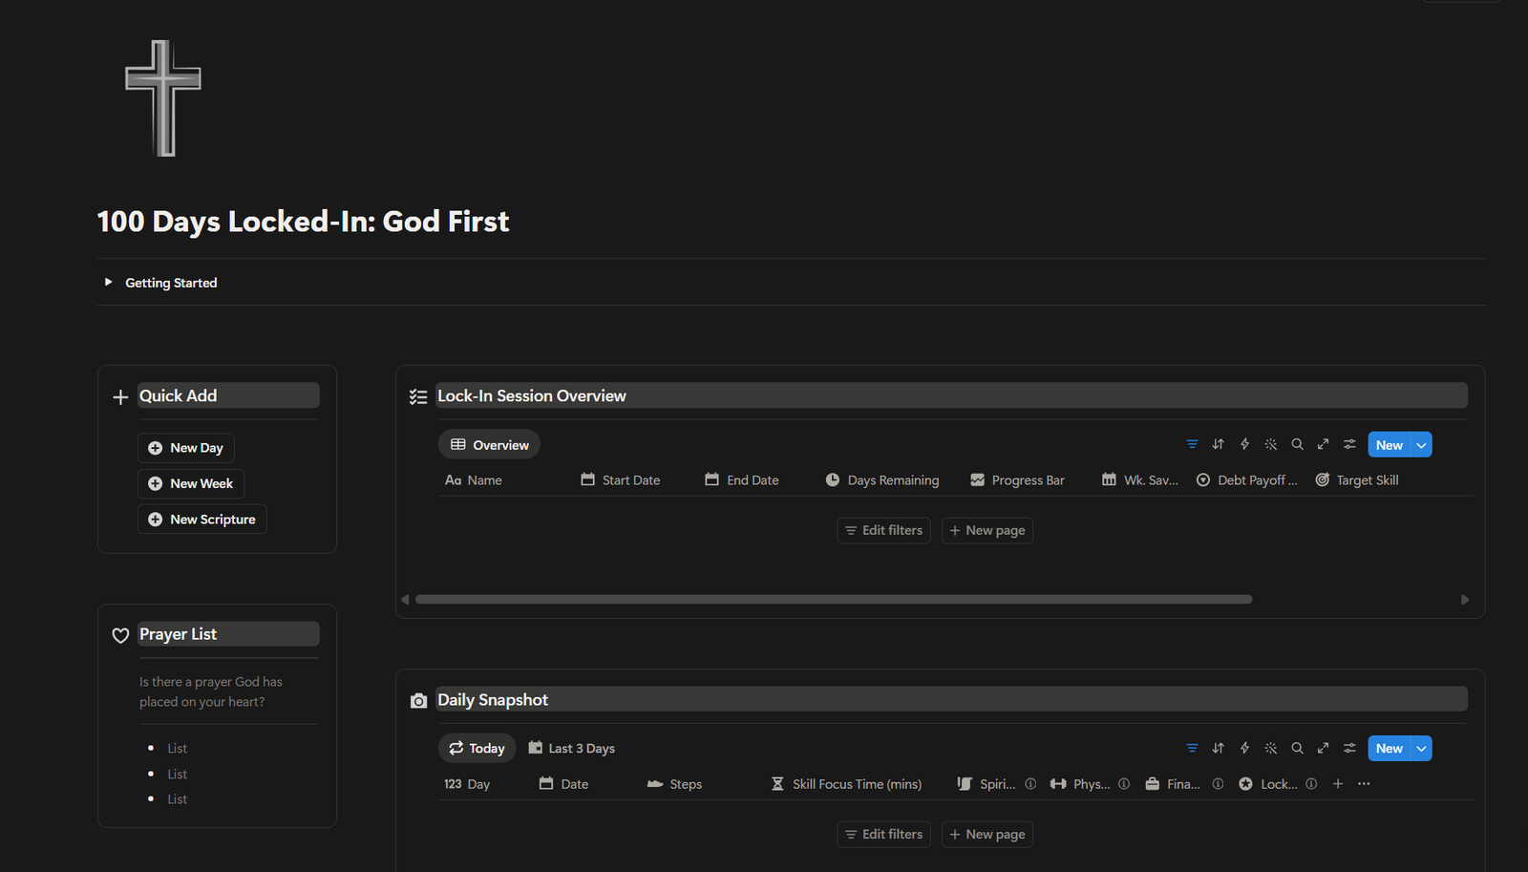Click the plus icon beside Quick Add
The width and height of the screenshot is (1528, 872).
coord(120,397)
